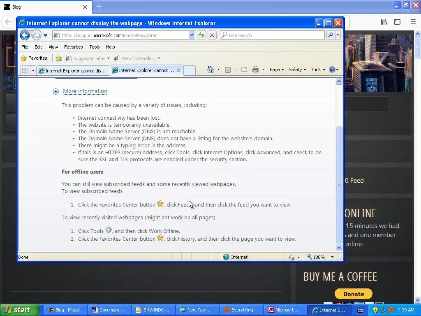The image size is (421, 316).
Task: Click Mypal Library icon
Action: pyautogui.click(x=384, y=22)
